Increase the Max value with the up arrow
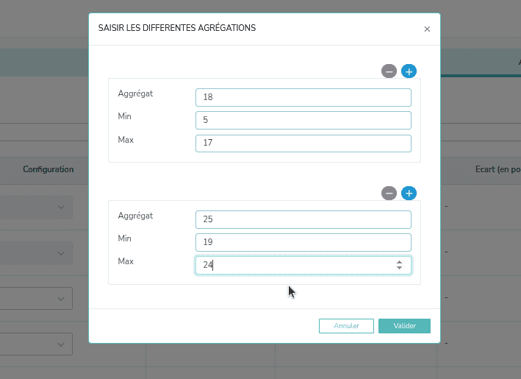The width and height of the screenshot is (521, 379). [x=399, y=262]
